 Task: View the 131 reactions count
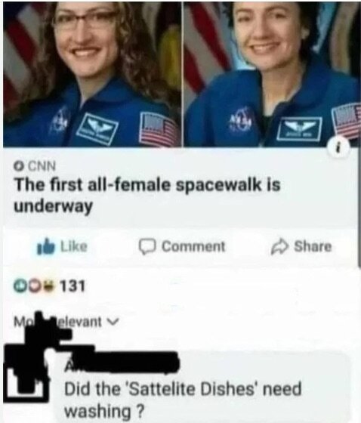coord(72,286)
